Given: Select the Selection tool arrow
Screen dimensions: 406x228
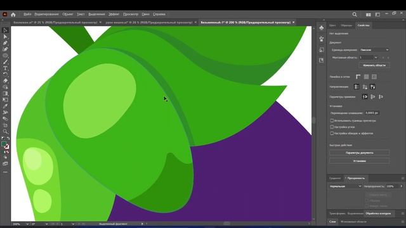Looking at the screenshot, I should click(5, 30).
